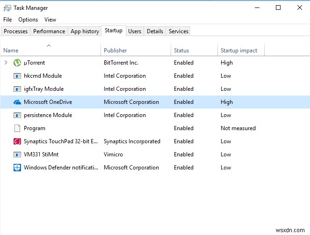310x235 pixels.
Task: Select the hkcmd Module entry
Action: click(43, 76)
